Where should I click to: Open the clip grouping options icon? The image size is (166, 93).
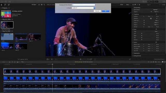41,5
